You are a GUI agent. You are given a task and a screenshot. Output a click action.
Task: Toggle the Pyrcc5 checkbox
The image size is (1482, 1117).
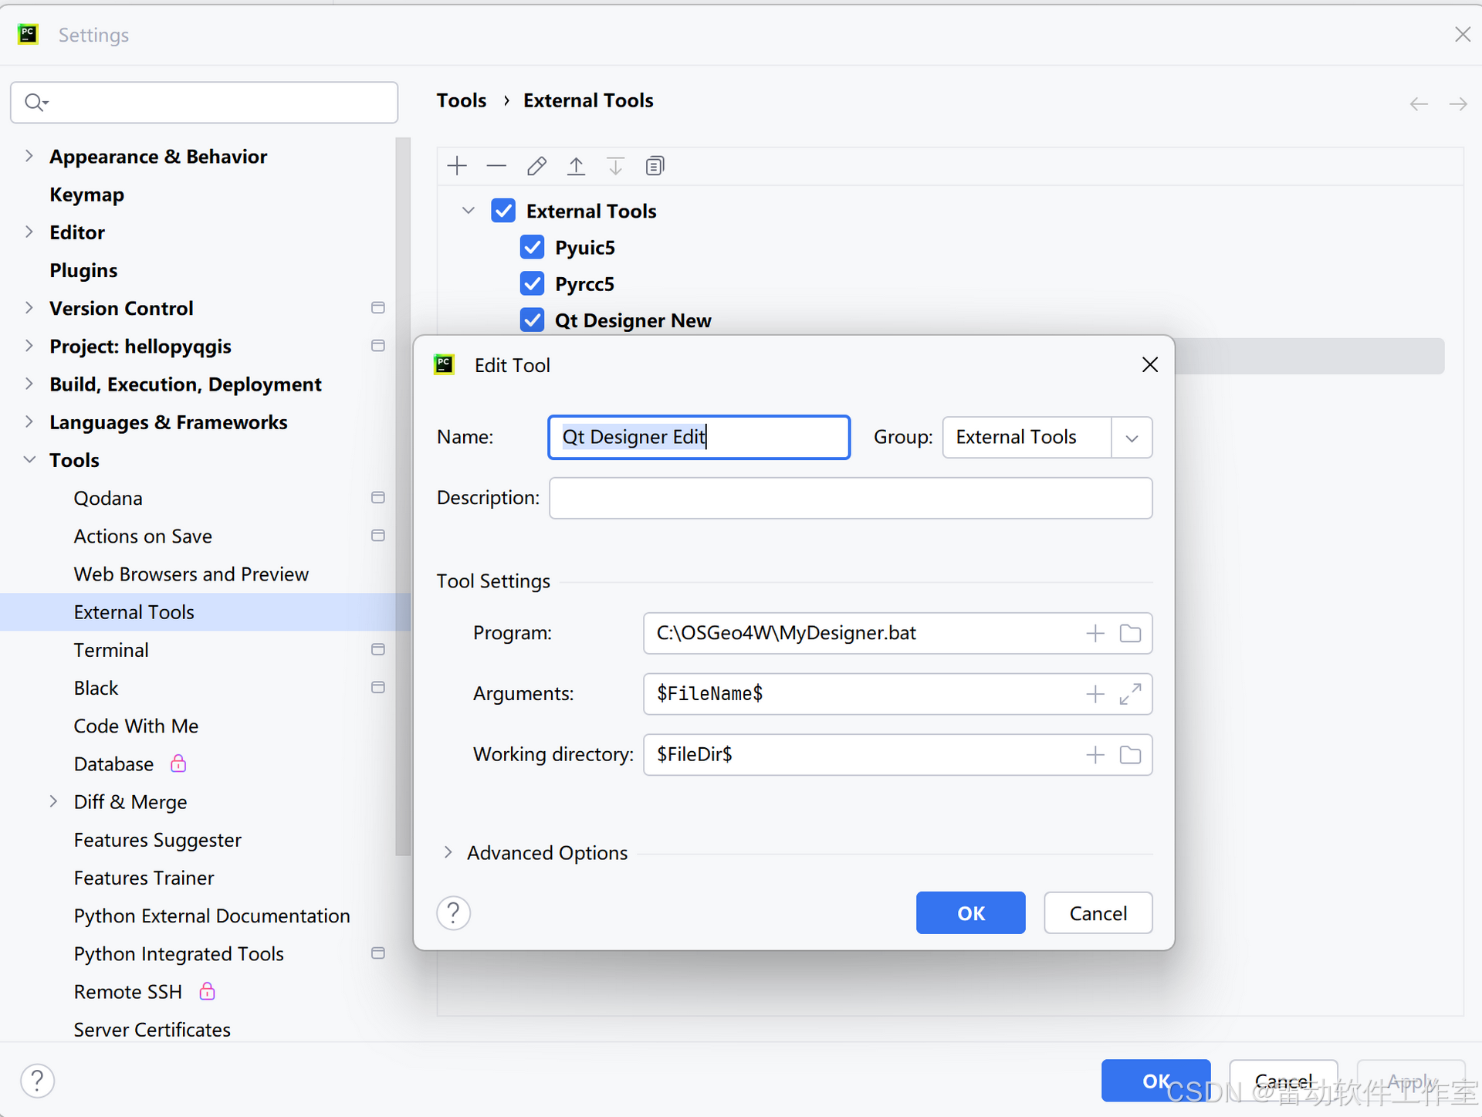(x=532, y=284)
